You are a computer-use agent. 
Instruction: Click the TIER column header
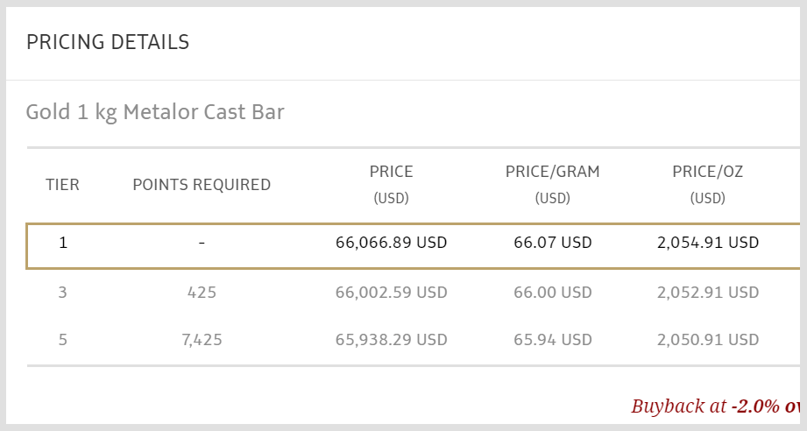[62, 185]
